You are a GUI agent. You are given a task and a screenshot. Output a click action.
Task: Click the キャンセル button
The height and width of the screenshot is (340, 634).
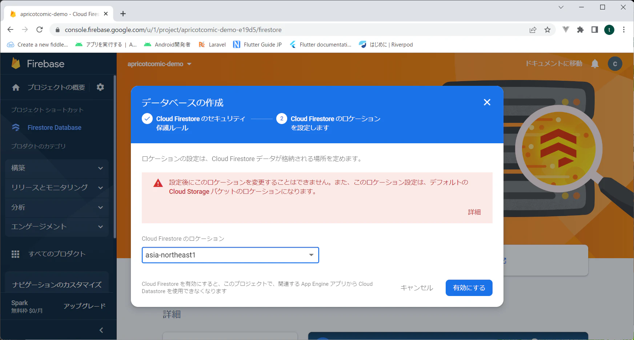pos(417,288)
